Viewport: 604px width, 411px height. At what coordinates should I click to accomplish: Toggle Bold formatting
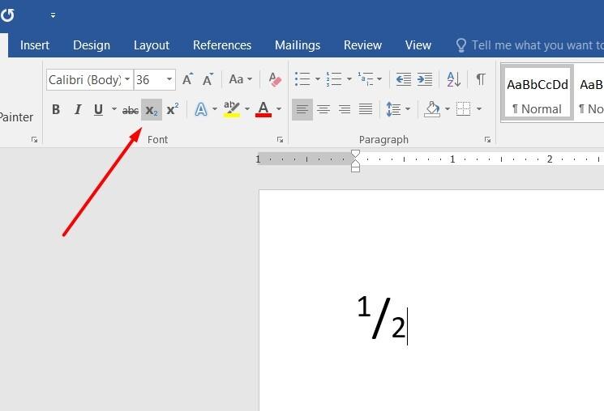[x=56, y=109]
